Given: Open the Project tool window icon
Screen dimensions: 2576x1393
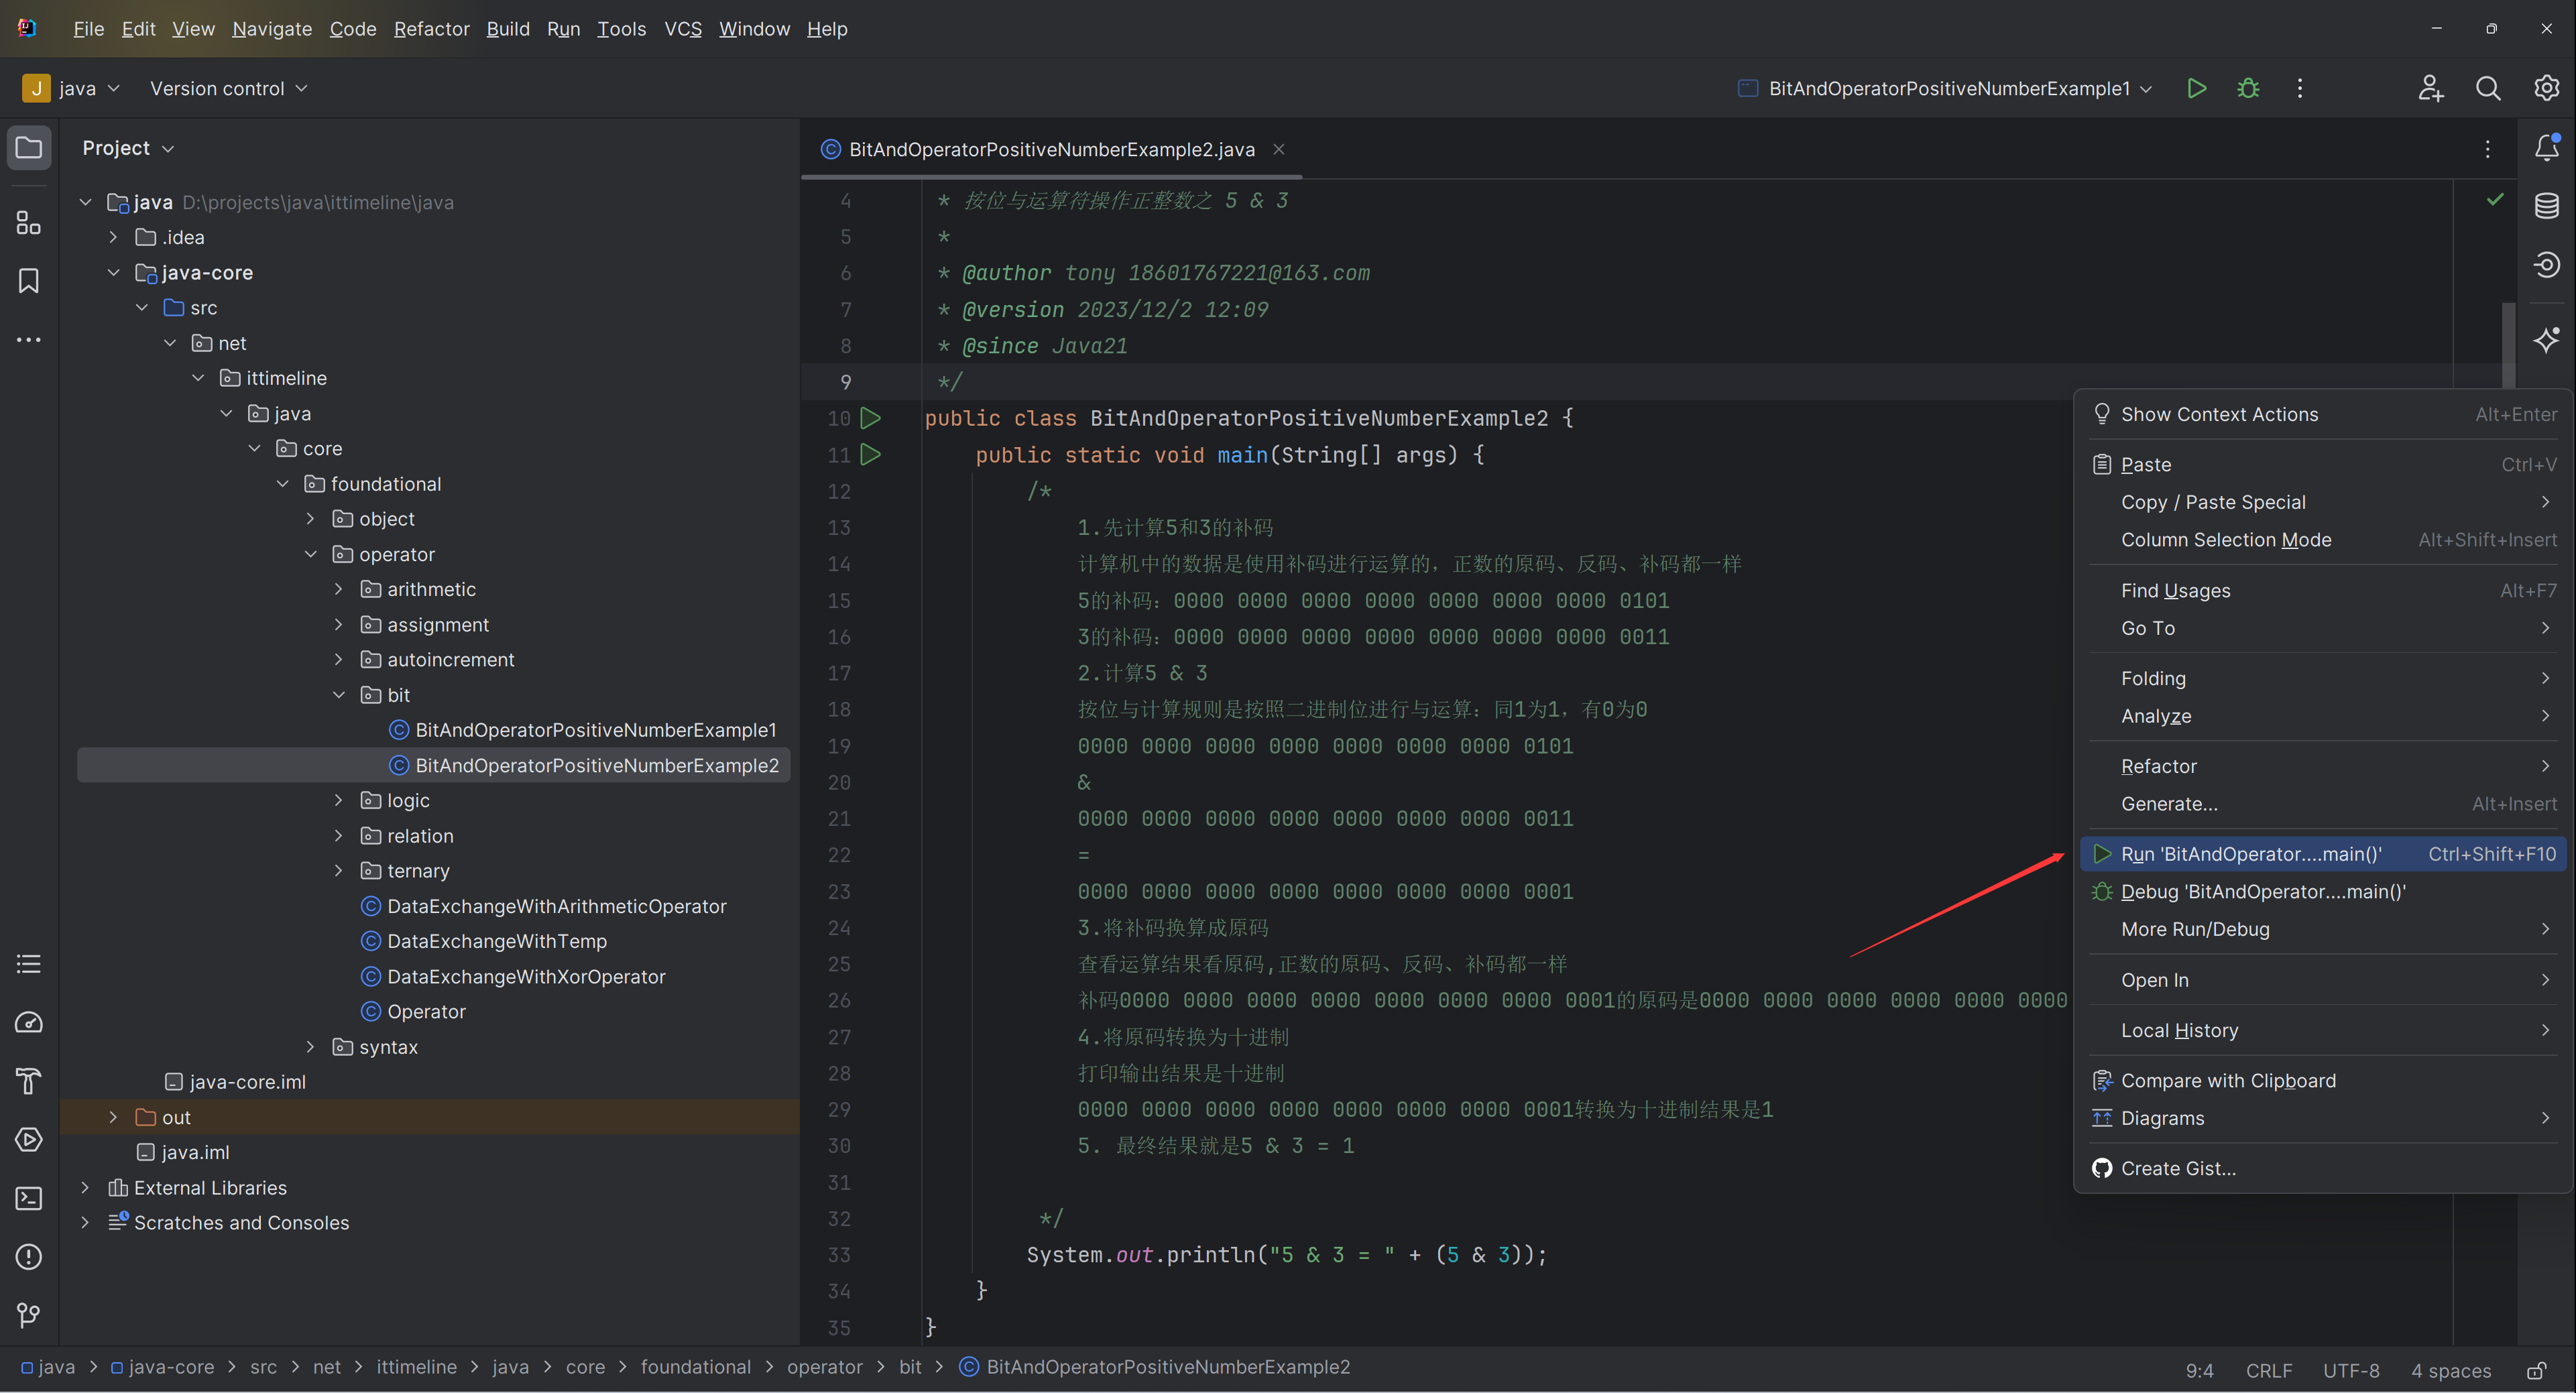Looking at the screenshot, I should [29, 148].
